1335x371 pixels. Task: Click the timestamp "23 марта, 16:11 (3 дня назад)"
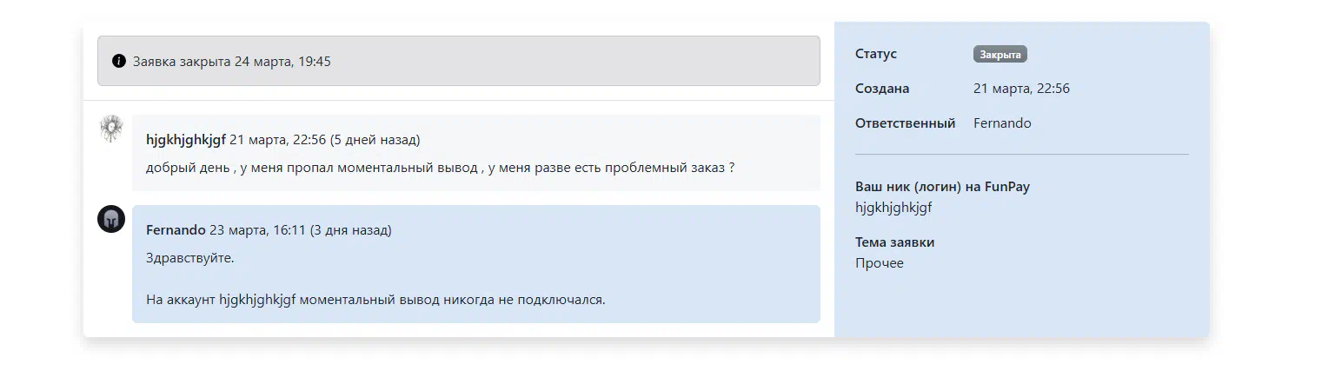(300, 230)
